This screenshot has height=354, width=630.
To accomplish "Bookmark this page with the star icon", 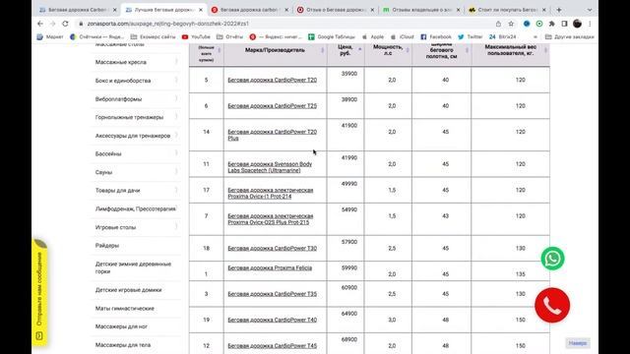I will [511, 24].
